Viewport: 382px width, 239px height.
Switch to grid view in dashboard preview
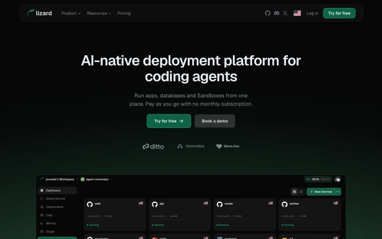294,192
